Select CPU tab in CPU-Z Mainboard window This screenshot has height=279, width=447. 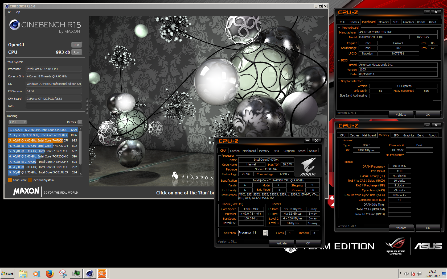pos(342,22)
